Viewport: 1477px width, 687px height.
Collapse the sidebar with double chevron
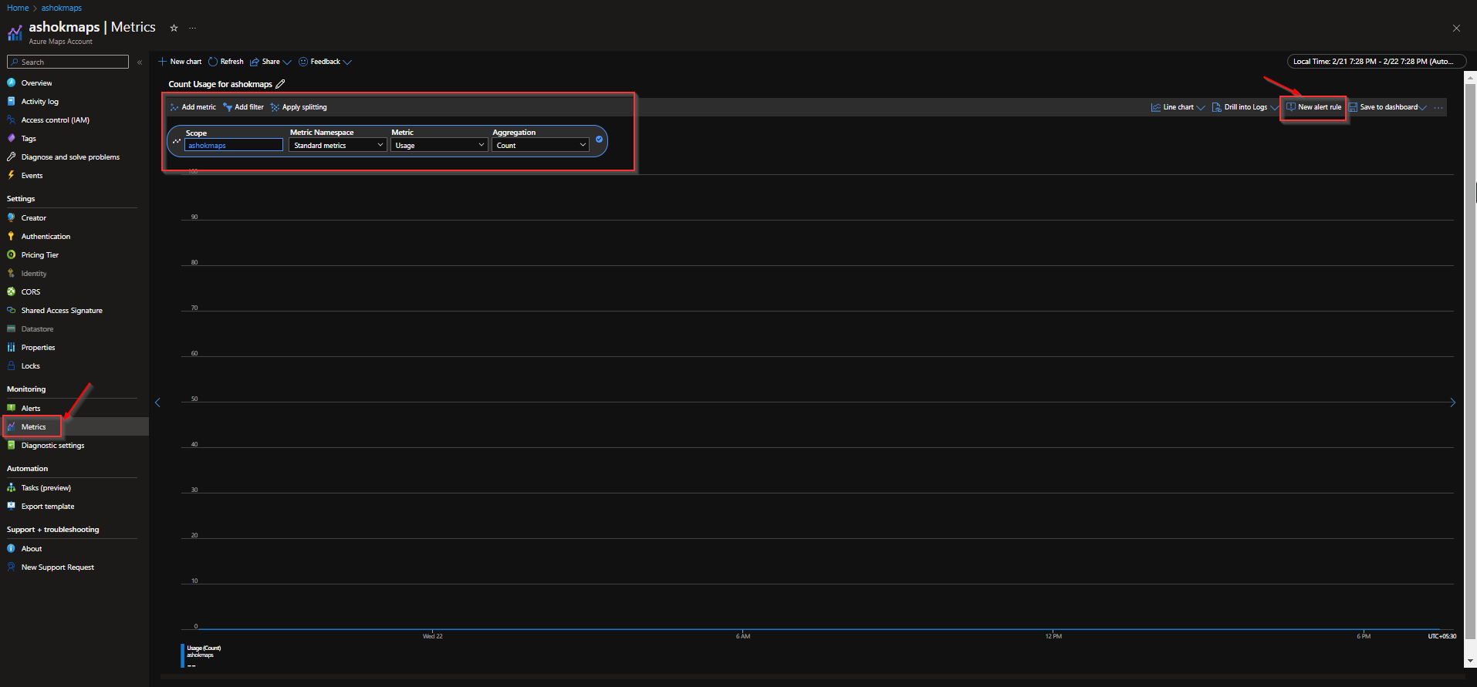pyautogui.click(x=140, y=62)
